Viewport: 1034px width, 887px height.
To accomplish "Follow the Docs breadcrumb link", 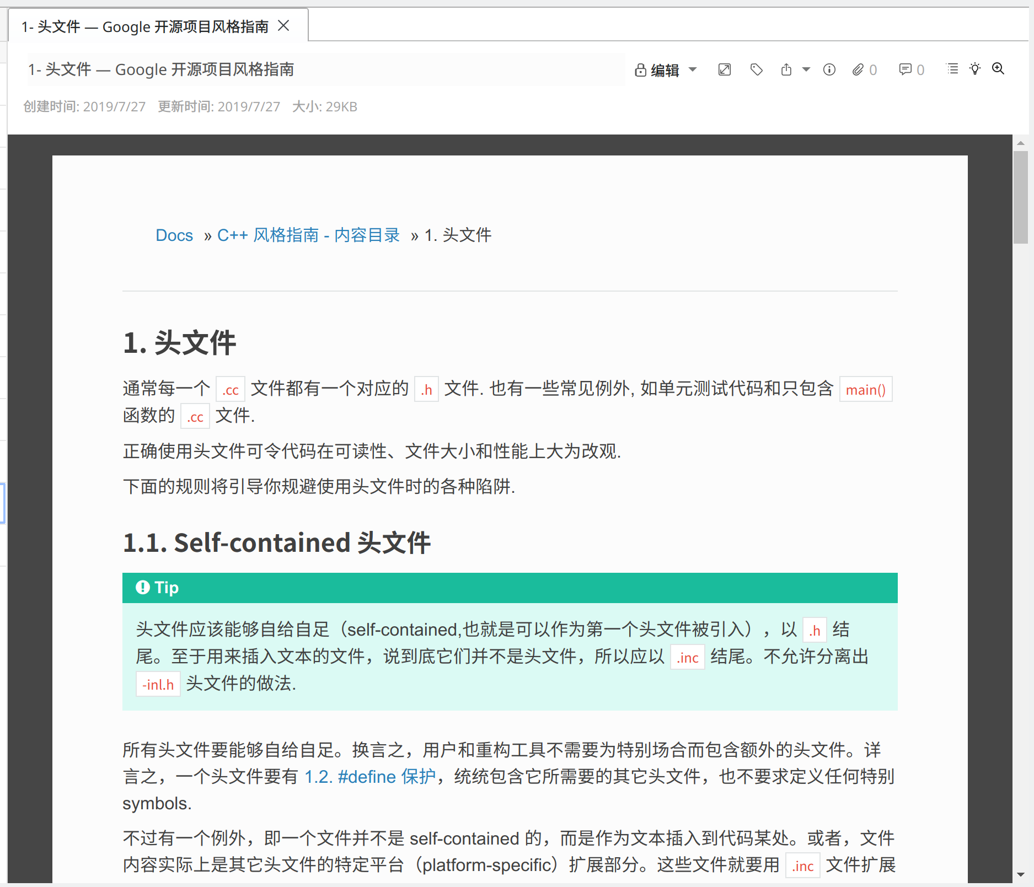I will pos(174,235).
